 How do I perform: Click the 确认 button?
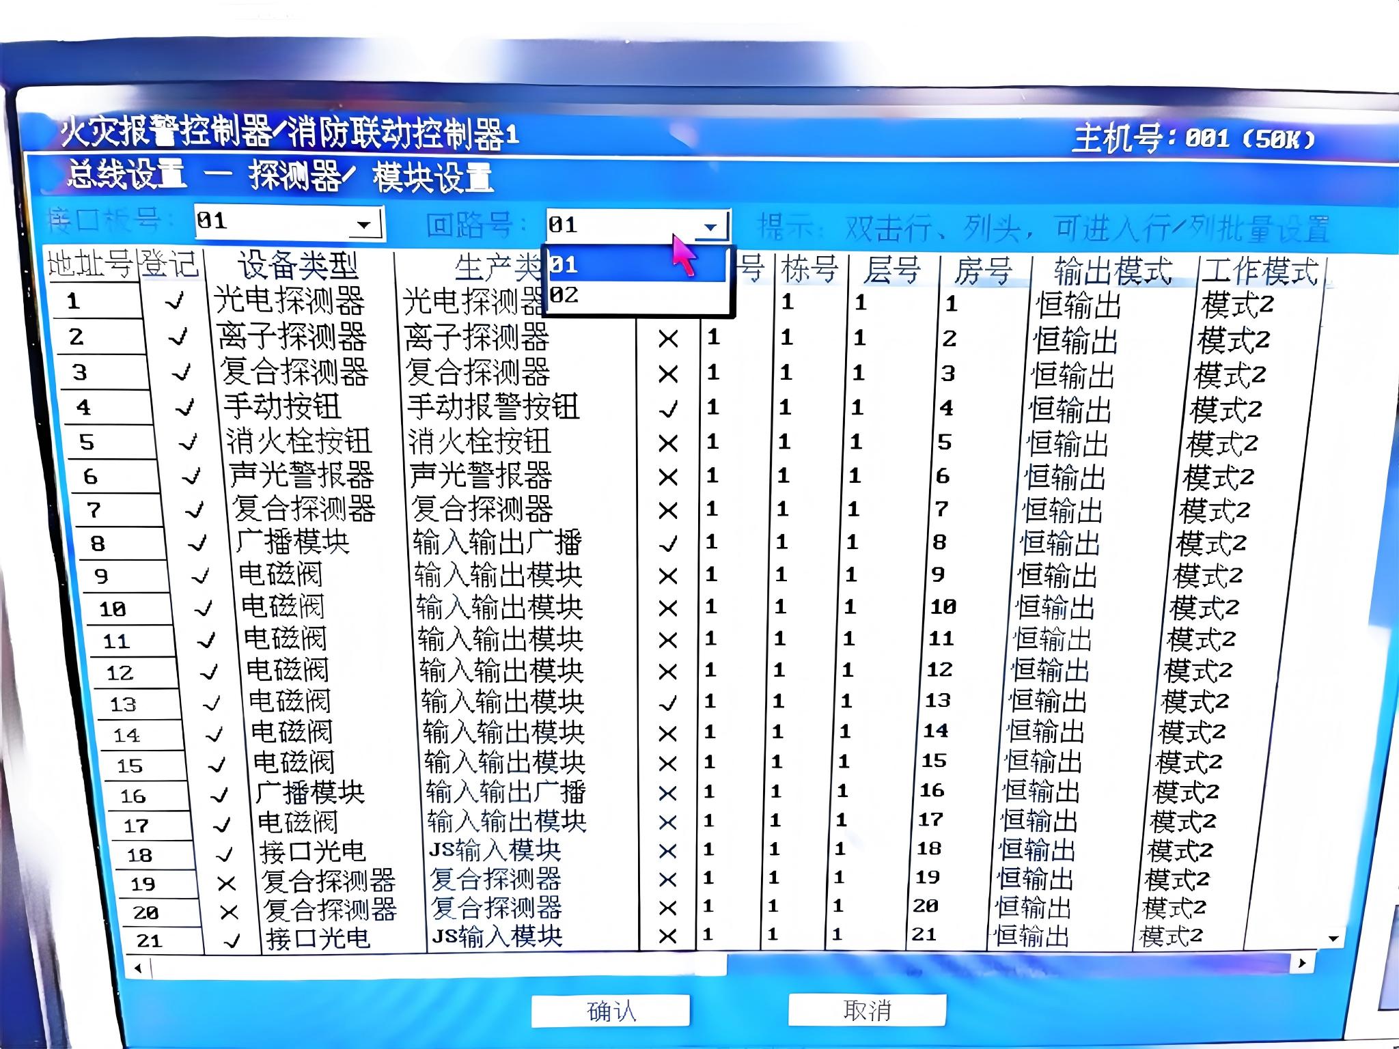[x=610, y=1011]
